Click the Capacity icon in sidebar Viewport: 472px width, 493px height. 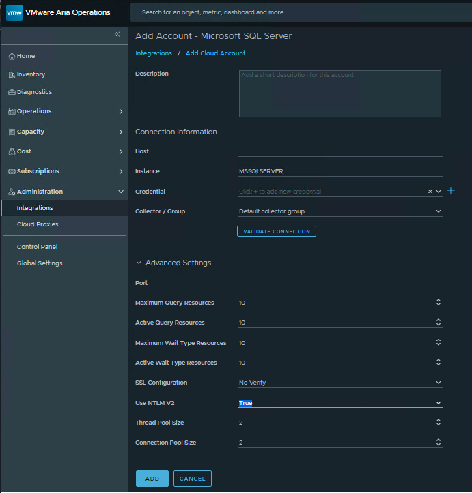point(12,132)
